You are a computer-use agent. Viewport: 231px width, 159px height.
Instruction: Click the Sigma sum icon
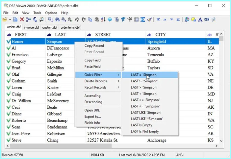click(x=142, y=19)
